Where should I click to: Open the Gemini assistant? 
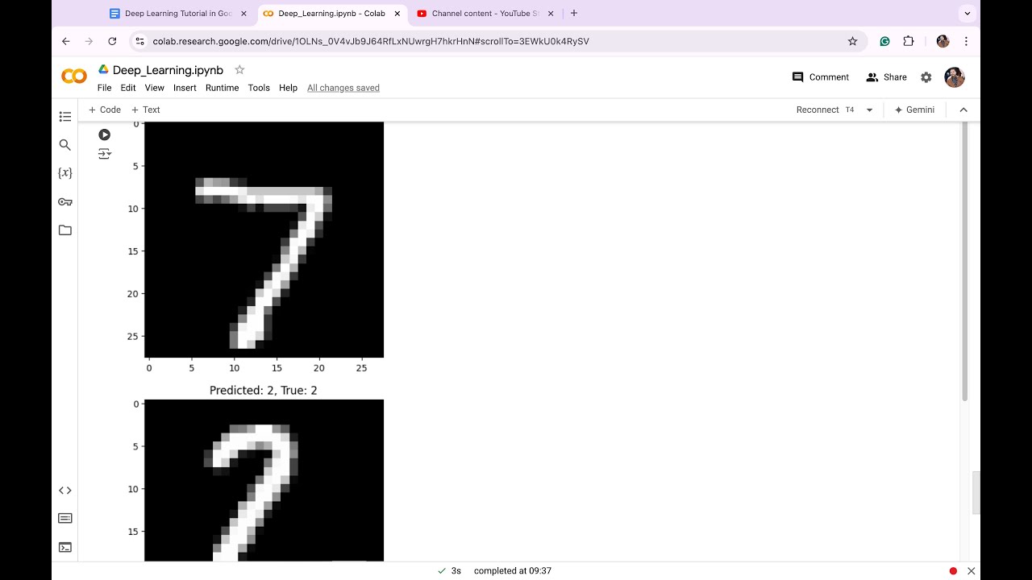click(x=914, y=110)
